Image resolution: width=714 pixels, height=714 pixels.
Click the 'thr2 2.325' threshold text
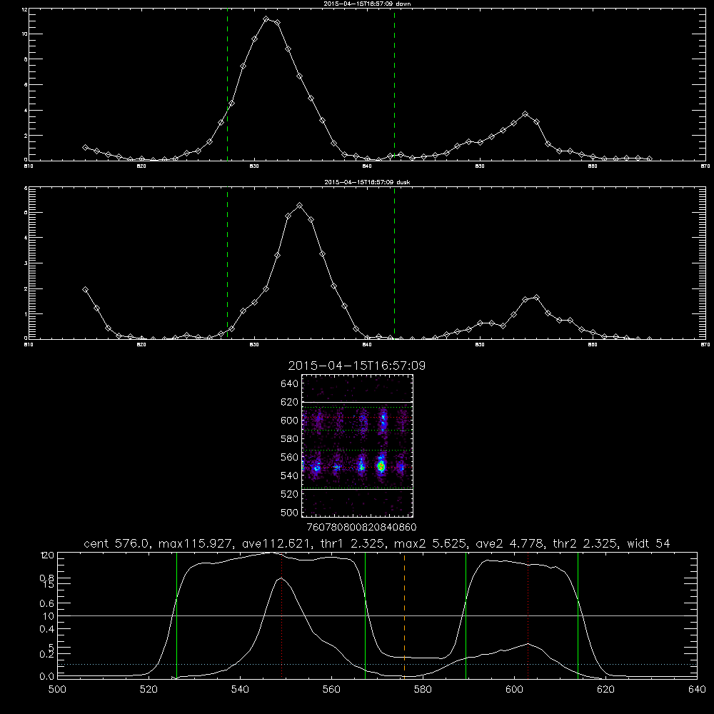click(585, 543)
